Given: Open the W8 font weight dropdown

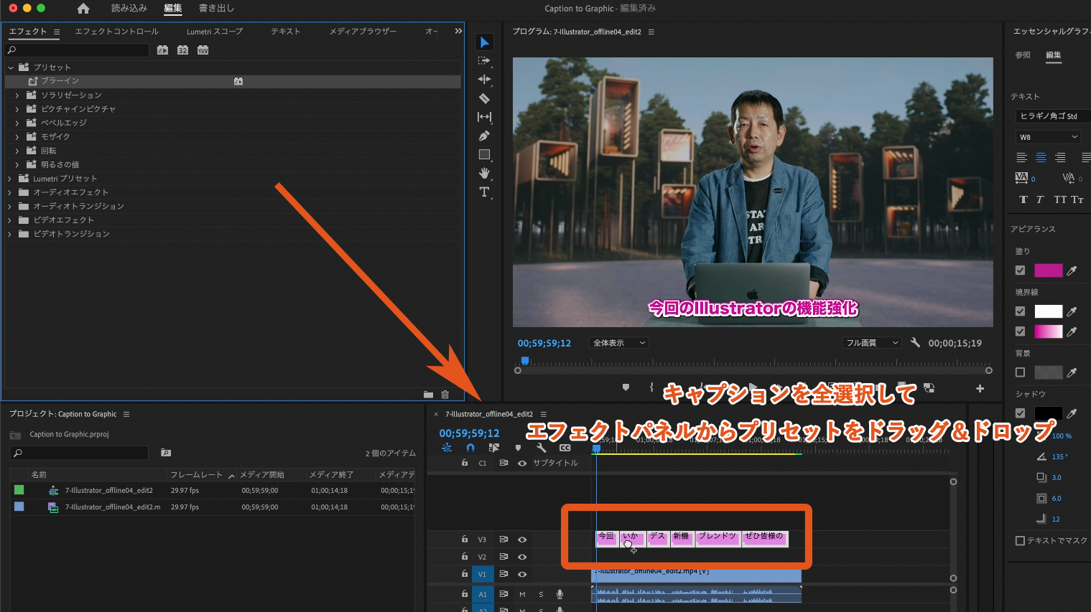Looking at the screenshot, I should tap(1049, 137).
